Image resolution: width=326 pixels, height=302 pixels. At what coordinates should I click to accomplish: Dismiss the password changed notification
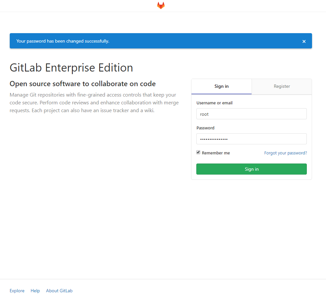(304, 41)
